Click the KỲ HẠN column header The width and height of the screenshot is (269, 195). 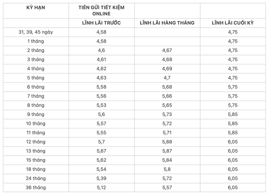coord(36,7)
